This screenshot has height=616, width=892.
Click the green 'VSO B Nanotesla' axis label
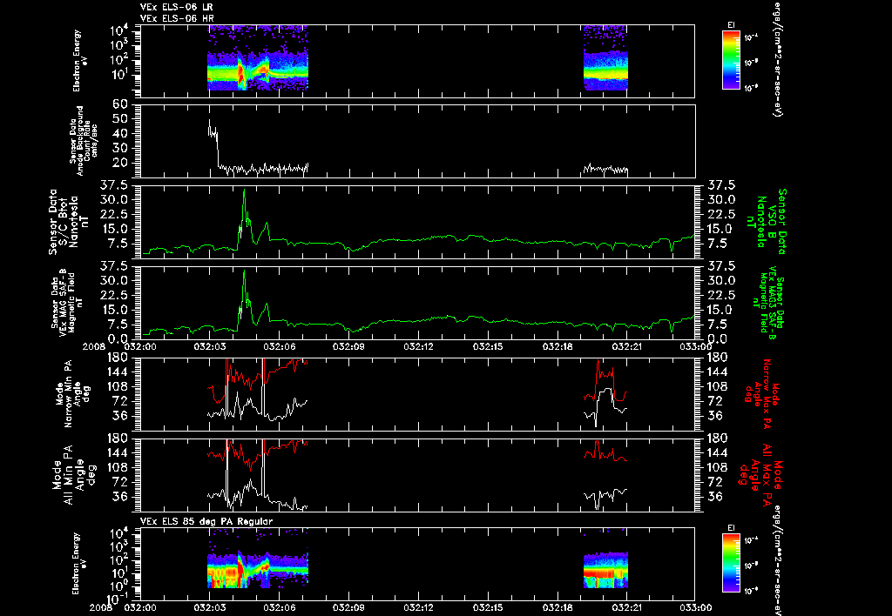[x=767, y=222]
